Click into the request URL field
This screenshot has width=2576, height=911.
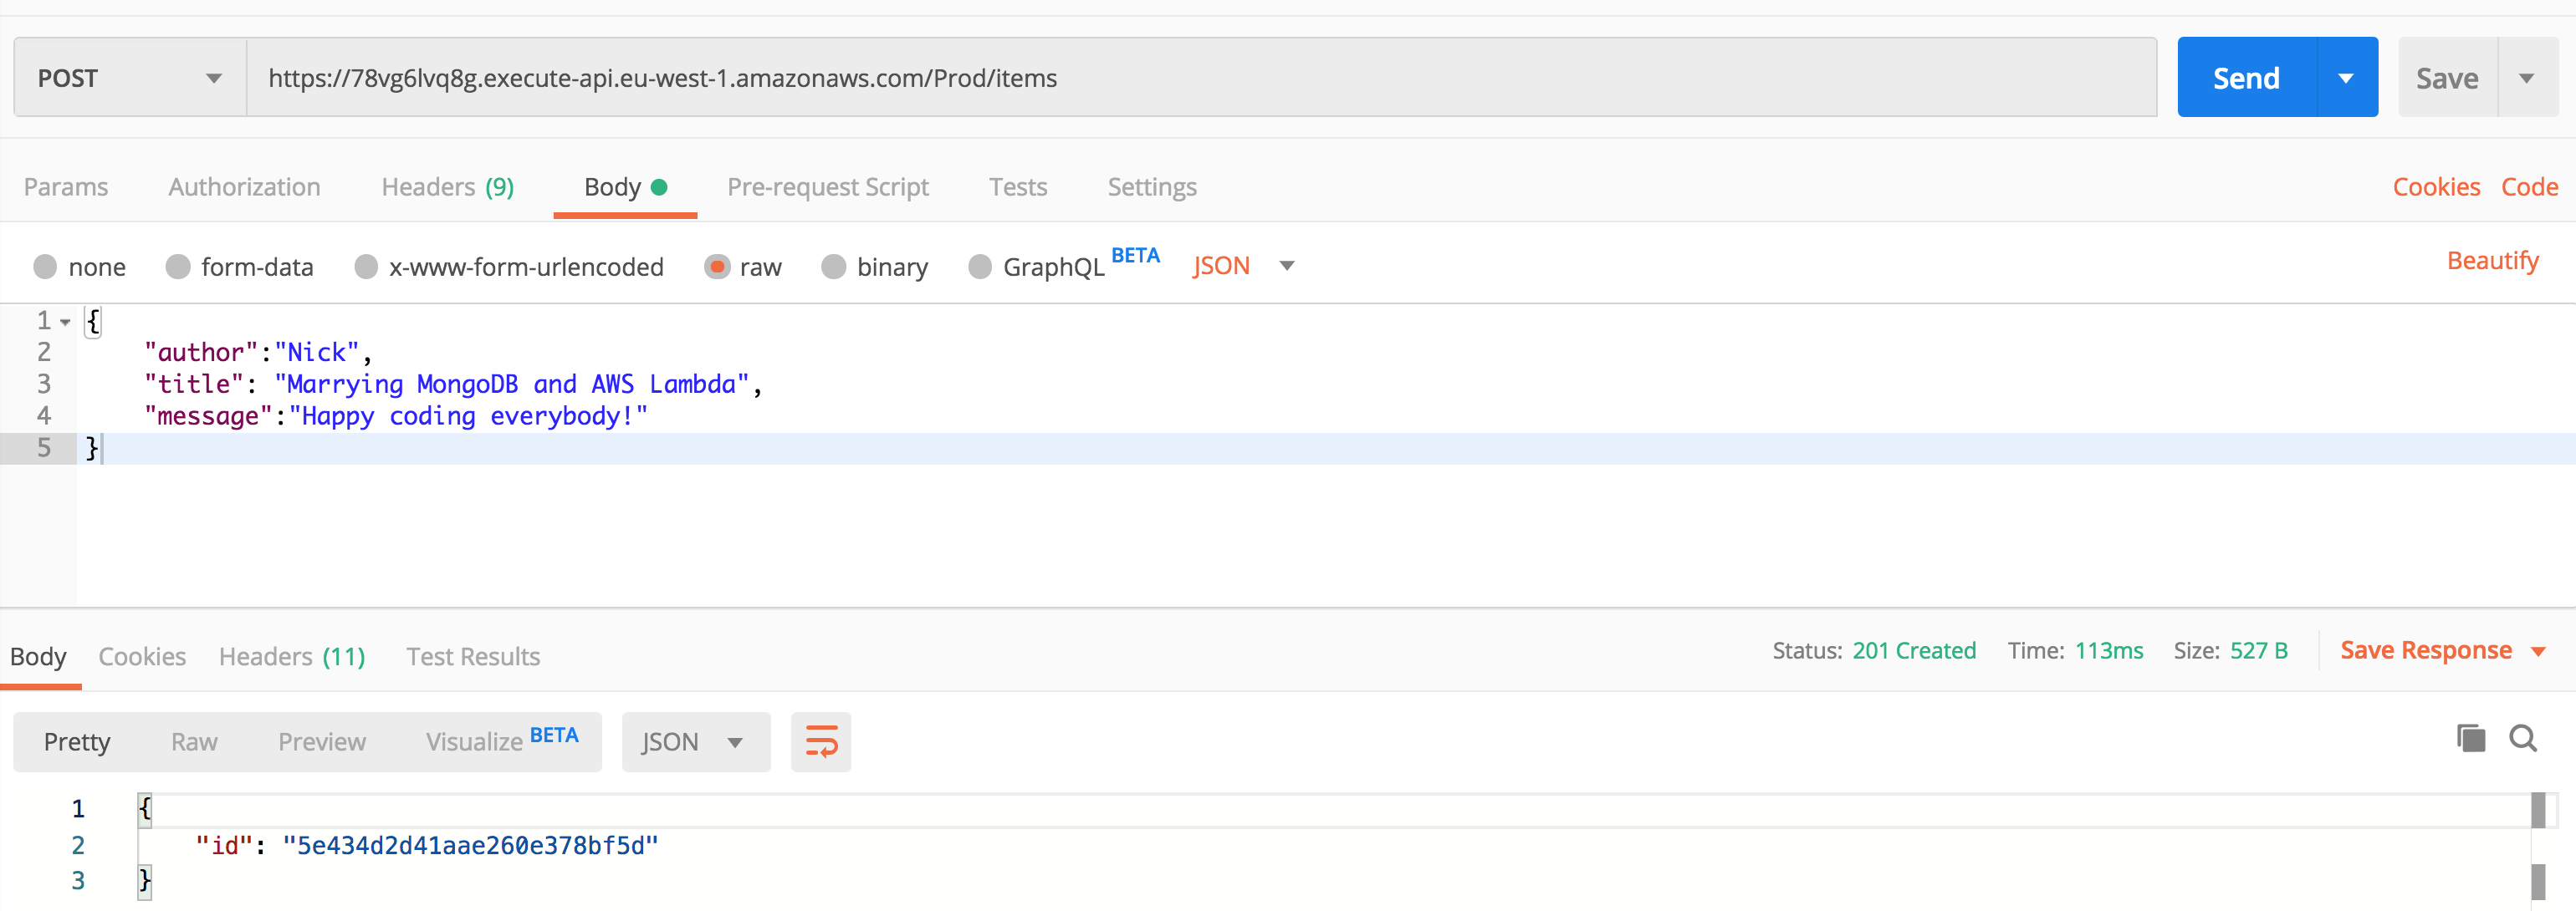(x=1201, y=78)
